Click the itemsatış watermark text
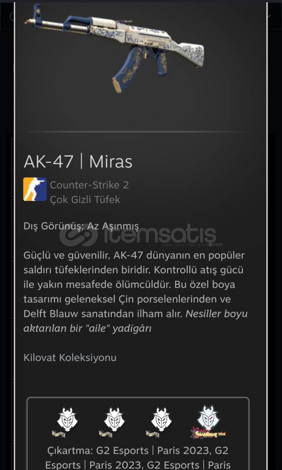282x470 pixels. (160, 235)
